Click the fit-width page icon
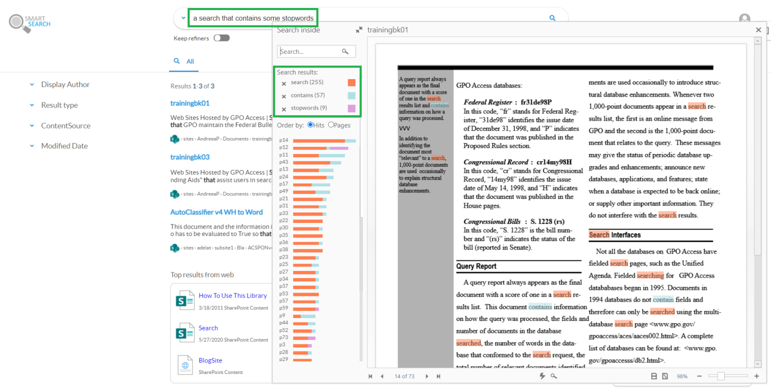Image resolution: width=771 pixels, height=390 pixels. coord(654,376)
